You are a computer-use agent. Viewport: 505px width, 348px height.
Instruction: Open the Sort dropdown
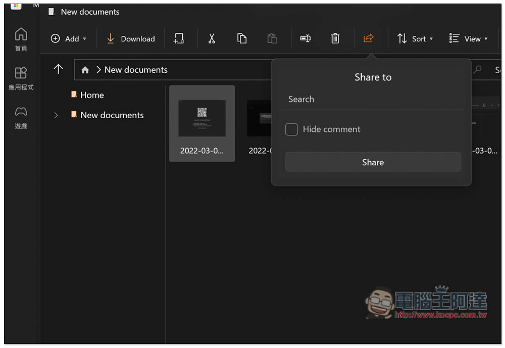tap(415, 39)
